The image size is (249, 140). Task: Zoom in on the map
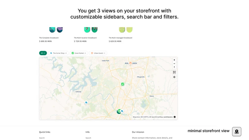pyautogui.click(x=174, y=60)
